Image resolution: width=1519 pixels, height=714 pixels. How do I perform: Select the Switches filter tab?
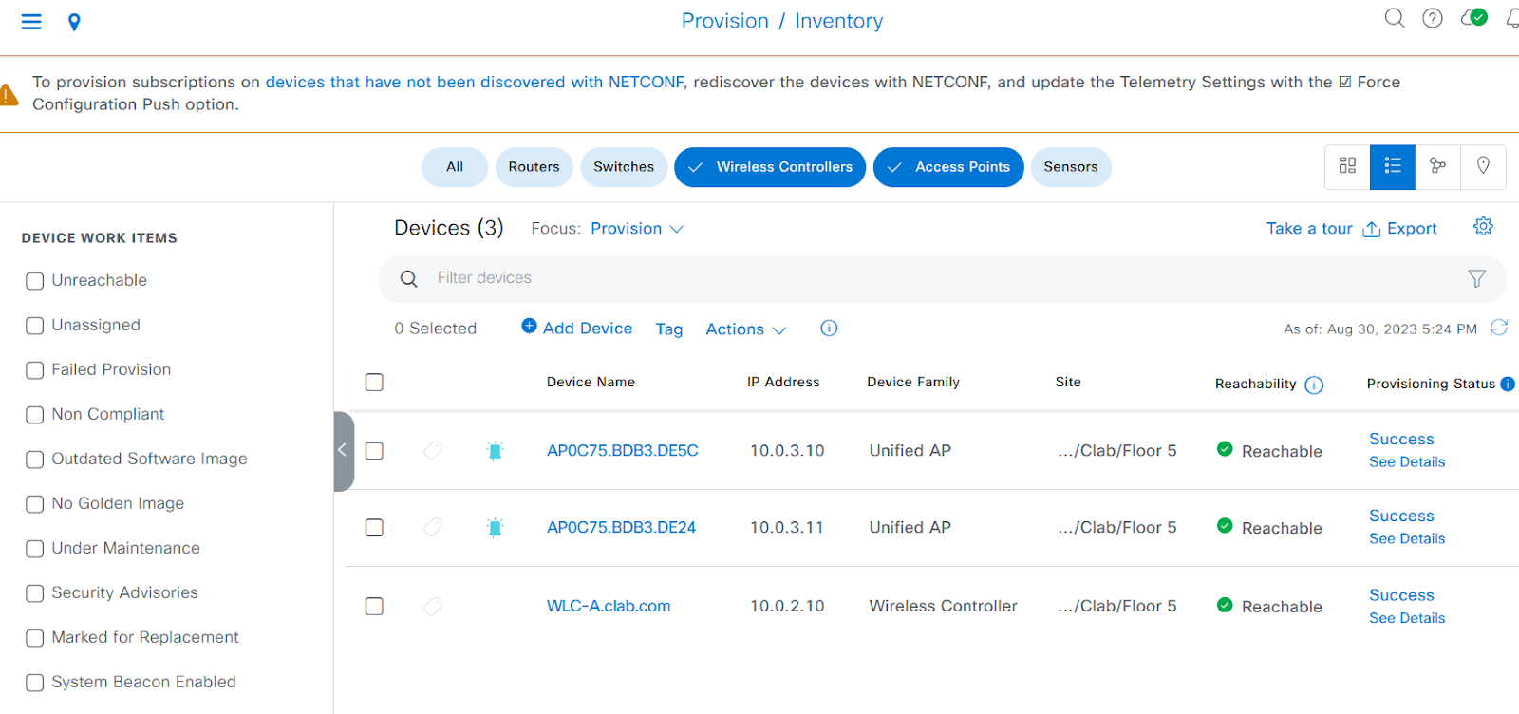pyautogui.click(x=624, y=167)
